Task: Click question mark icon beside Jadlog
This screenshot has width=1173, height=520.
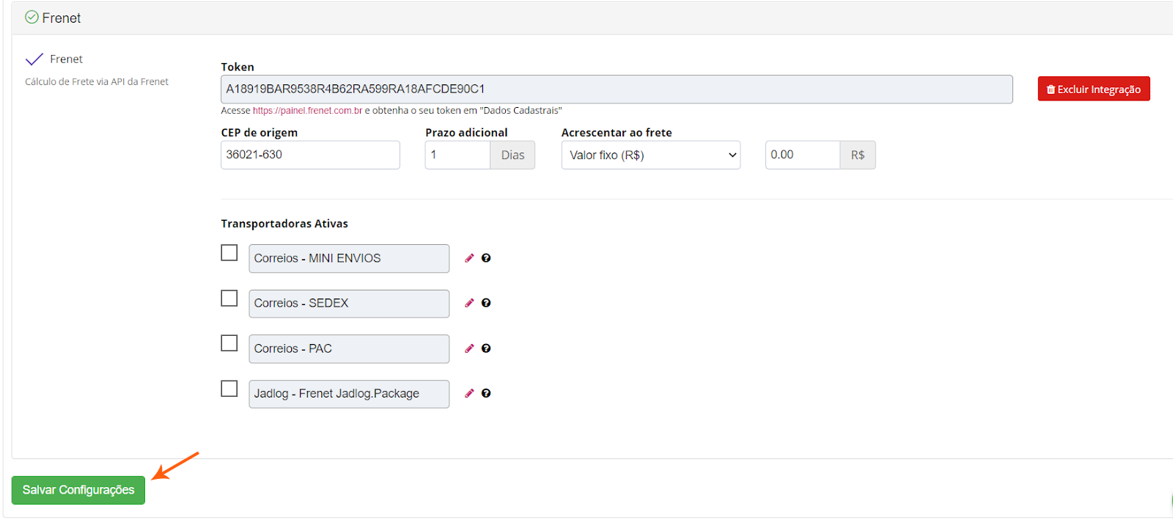Action: coord(486,393)
